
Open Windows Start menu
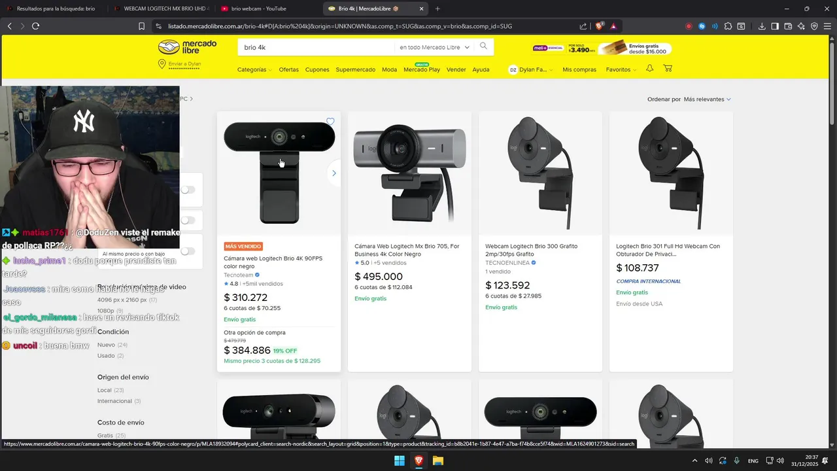tap(399, 461)
